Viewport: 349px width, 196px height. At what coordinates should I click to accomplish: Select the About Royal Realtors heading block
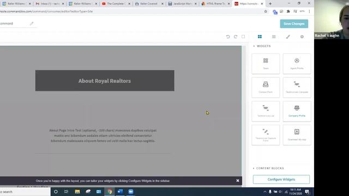pyautogui.click(x=105, y=81)
